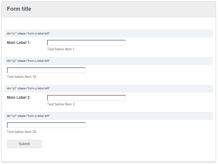Click the class attribute text in q3 bar
The width and height of the screenshot is (218, 164).
[34, 88]
